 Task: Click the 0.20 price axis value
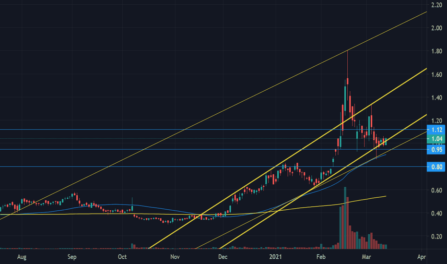(437, 237)
